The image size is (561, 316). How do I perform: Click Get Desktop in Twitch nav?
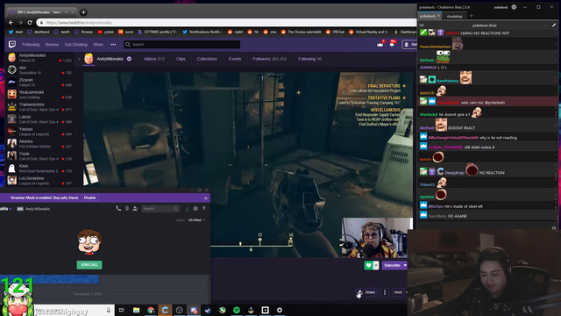pos(76,45)
